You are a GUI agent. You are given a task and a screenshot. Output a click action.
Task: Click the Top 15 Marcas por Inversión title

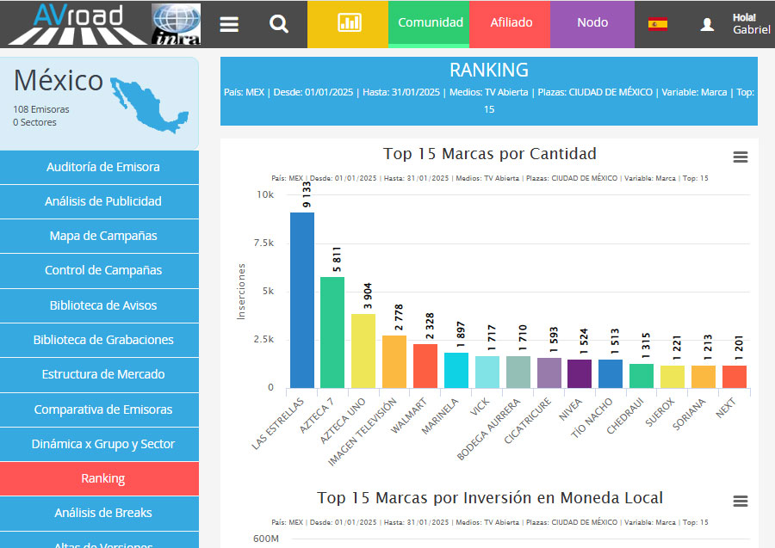[489, 497]
